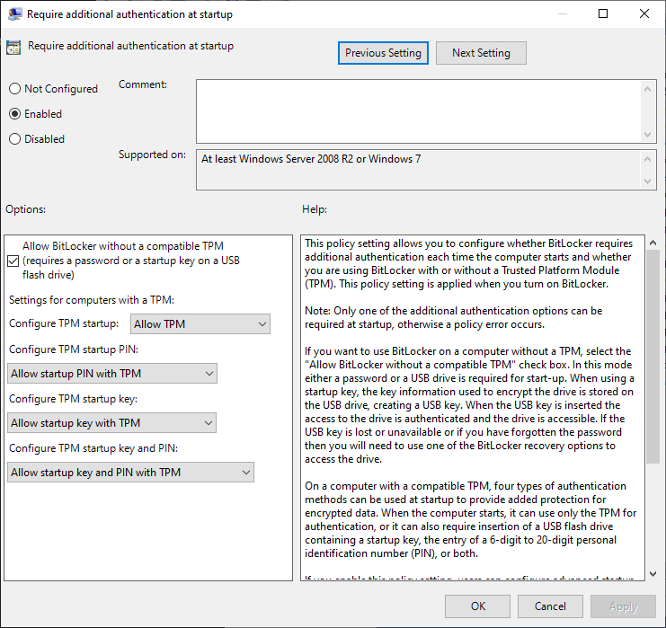666x628 pixels.
Task: Click the greyed Apply button
Action: point(623,606)
